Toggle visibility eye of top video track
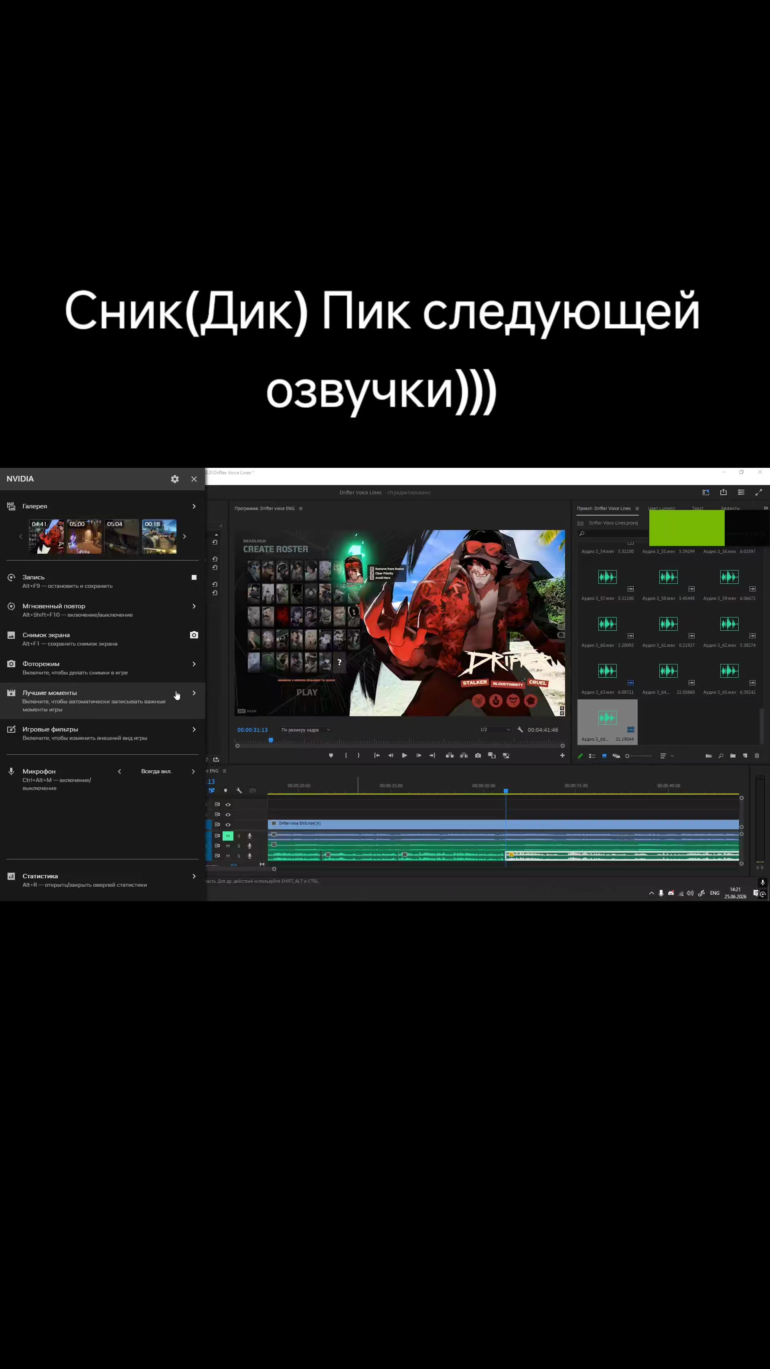This screenshot has width=770, height=1369. pos(228,804)
